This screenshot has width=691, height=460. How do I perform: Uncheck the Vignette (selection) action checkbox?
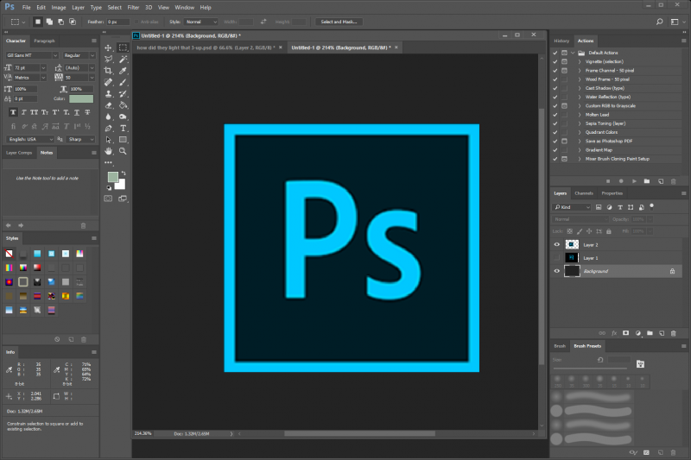555,61
